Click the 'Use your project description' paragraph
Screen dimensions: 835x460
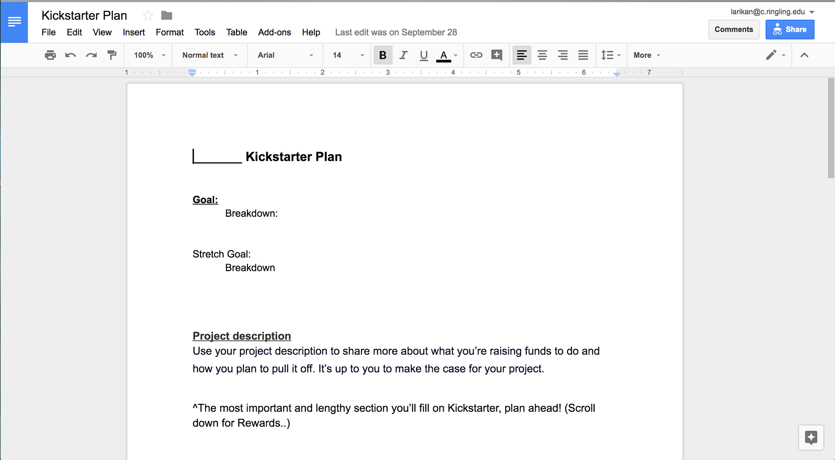(396, 360)
